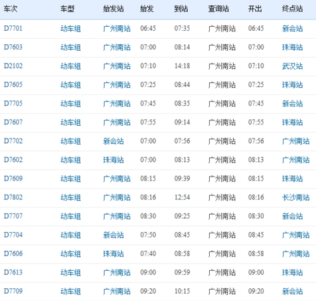Image resolution: width=316 pixels, height=301 pixels.
Task: Click 珠海站 terminal in D7607 row
Action: click(x=293, y=122)
